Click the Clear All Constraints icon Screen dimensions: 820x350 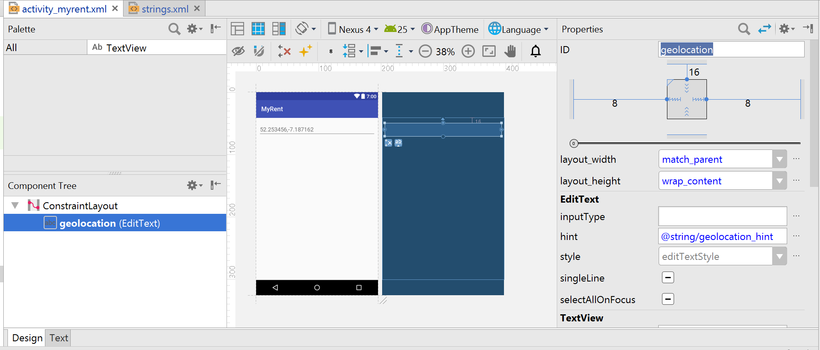click(x=284, y=51)
